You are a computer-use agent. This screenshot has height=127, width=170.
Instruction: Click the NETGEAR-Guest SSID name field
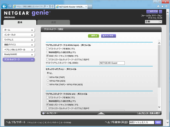point(112,63)
